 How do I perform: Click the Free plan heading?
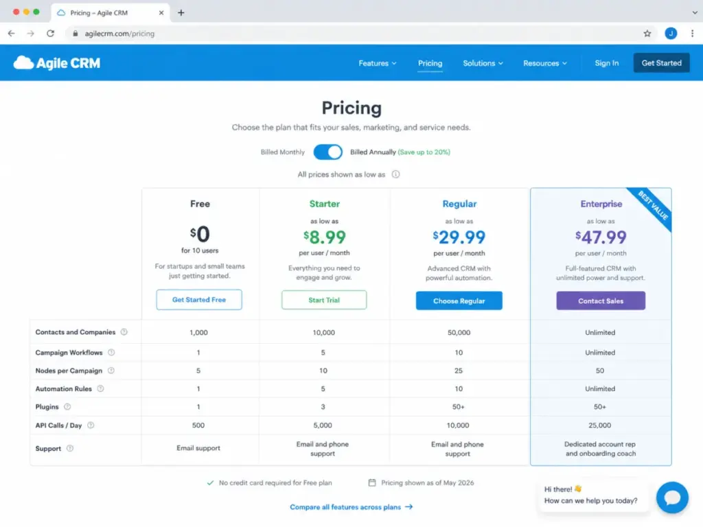tap(200, 204)
